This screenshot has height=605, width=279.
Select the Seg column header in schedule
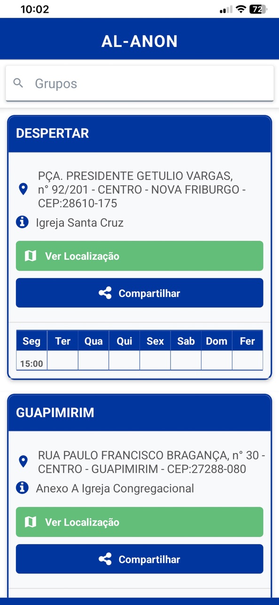click(x=31, y=341)
